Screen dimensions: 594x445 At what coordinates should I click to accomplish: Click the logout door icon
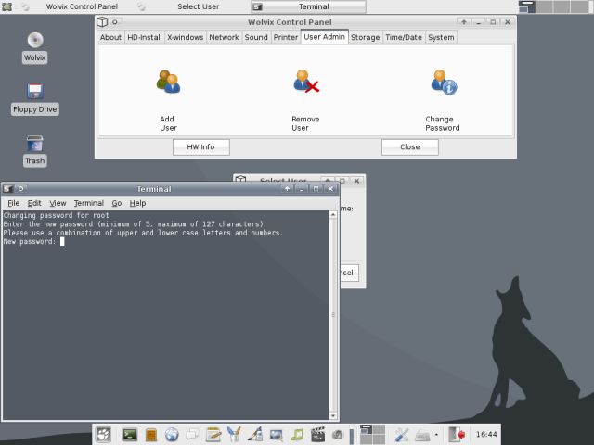click(x=456, y=435)
